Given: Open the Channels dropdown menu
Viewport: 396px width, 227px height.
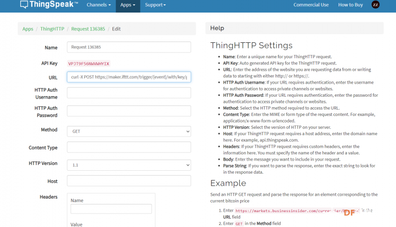Looking at the screenshot, I should tap(99, 5).
